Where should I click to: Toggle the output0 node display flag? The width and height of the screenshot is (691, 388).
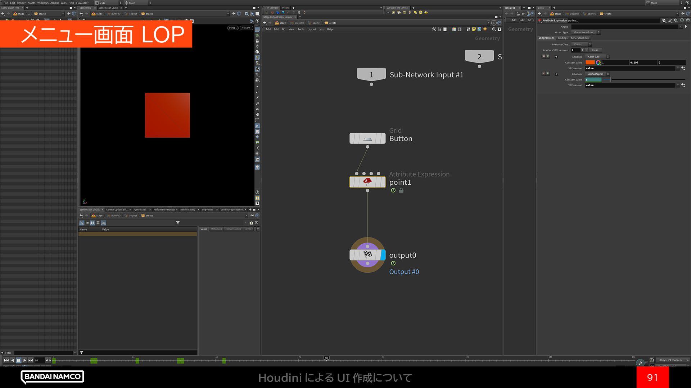coord(383,255)
